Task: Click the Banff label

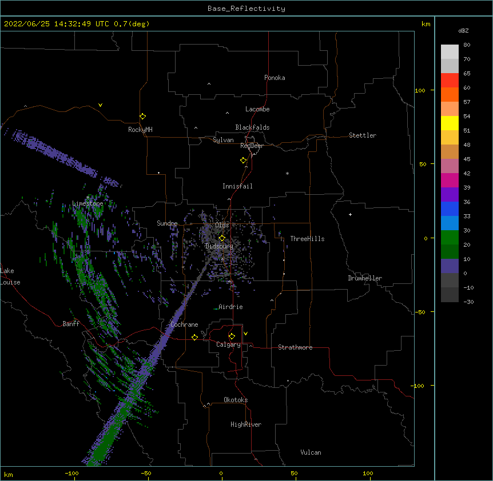Action: [71, 324]
